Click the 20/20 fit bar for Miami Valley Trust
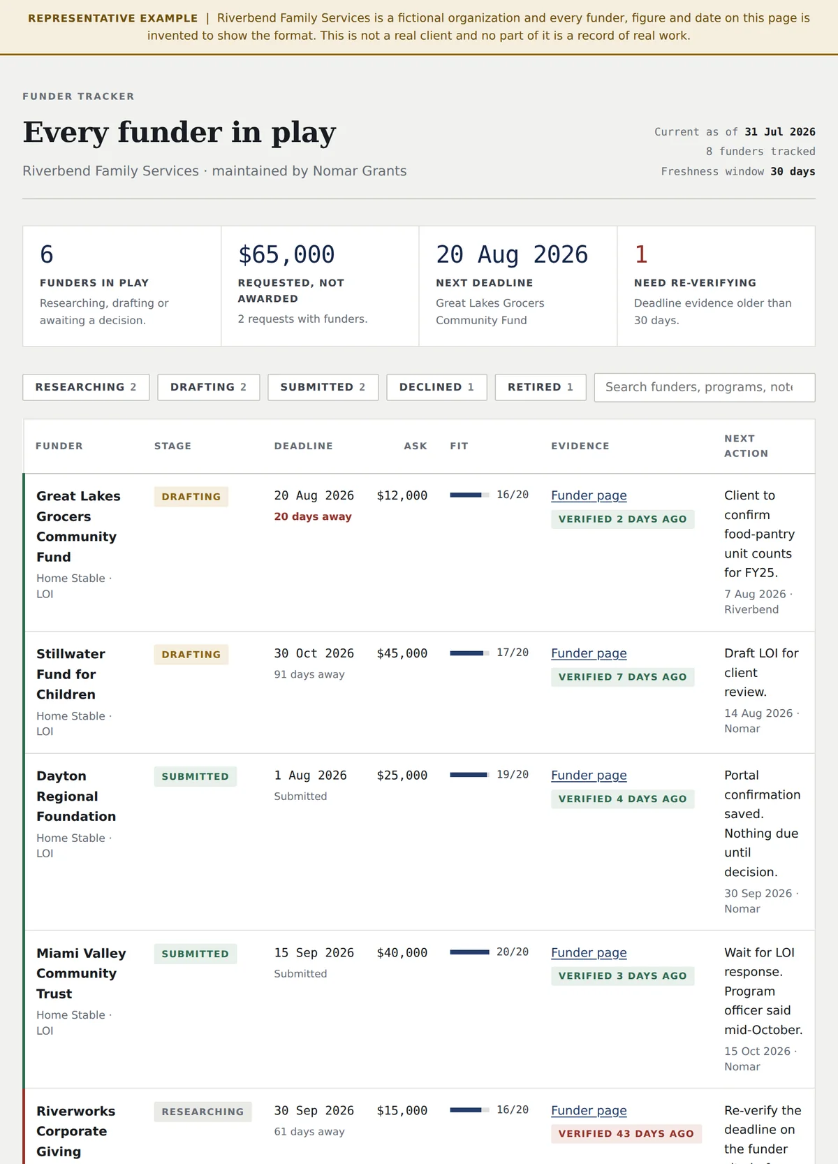Image resolution: width=838 pixels, height=1164 pixels. [469, 952]
